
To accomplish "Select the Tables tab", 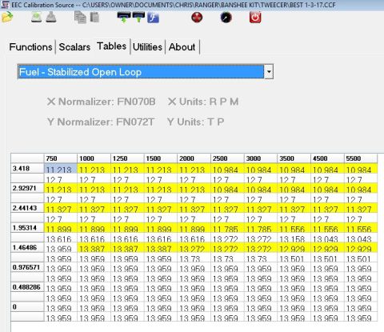I will coord(111,46).
